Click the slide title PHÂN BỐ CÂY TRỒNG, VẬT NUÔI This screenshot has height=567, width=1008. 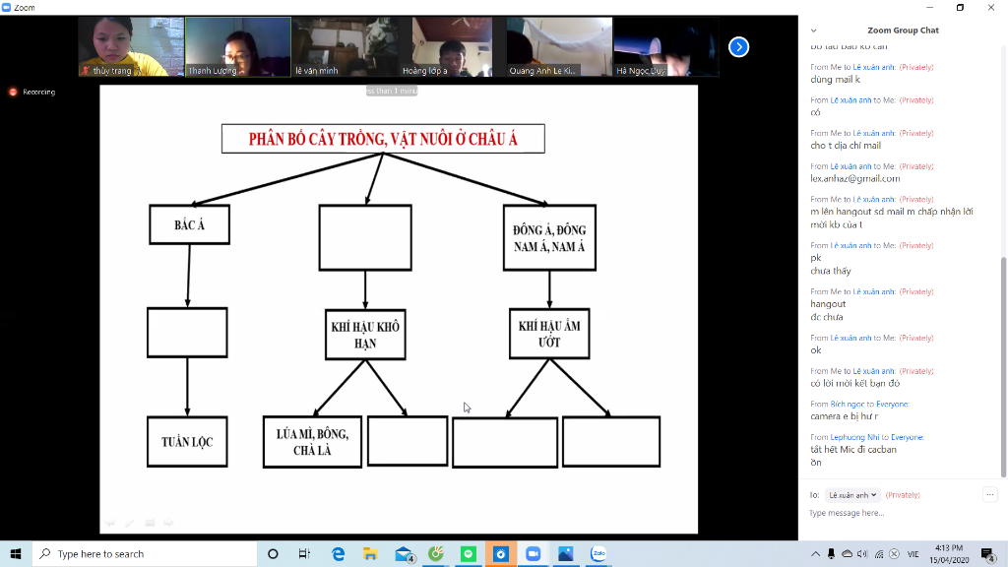(x=383, y=139)
